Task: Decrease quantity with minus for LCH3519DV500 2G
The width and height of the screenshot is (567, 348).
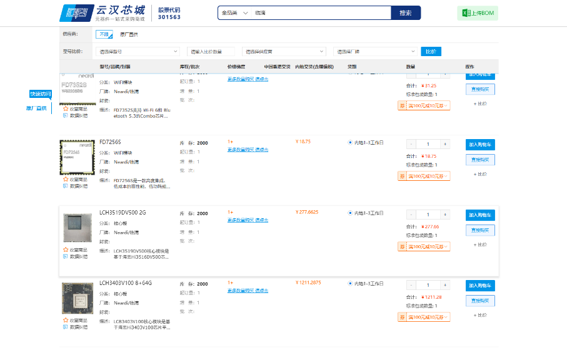Action: 411,215
